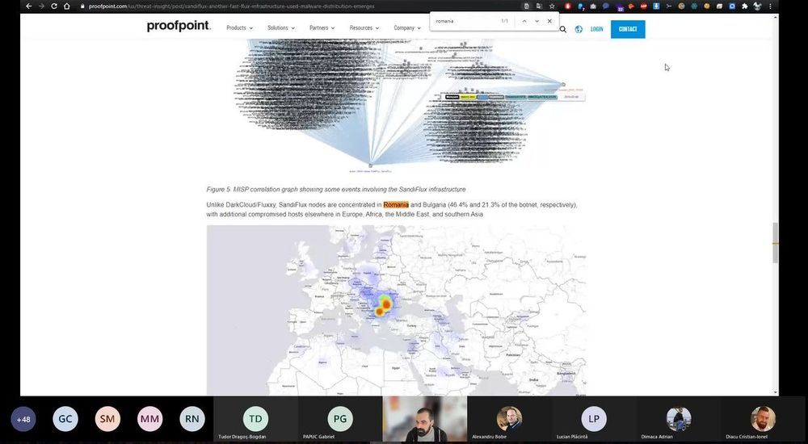Go back using the browser back arrow
Viewport: 808px width, 444px height.
click(x=29, y=6)
